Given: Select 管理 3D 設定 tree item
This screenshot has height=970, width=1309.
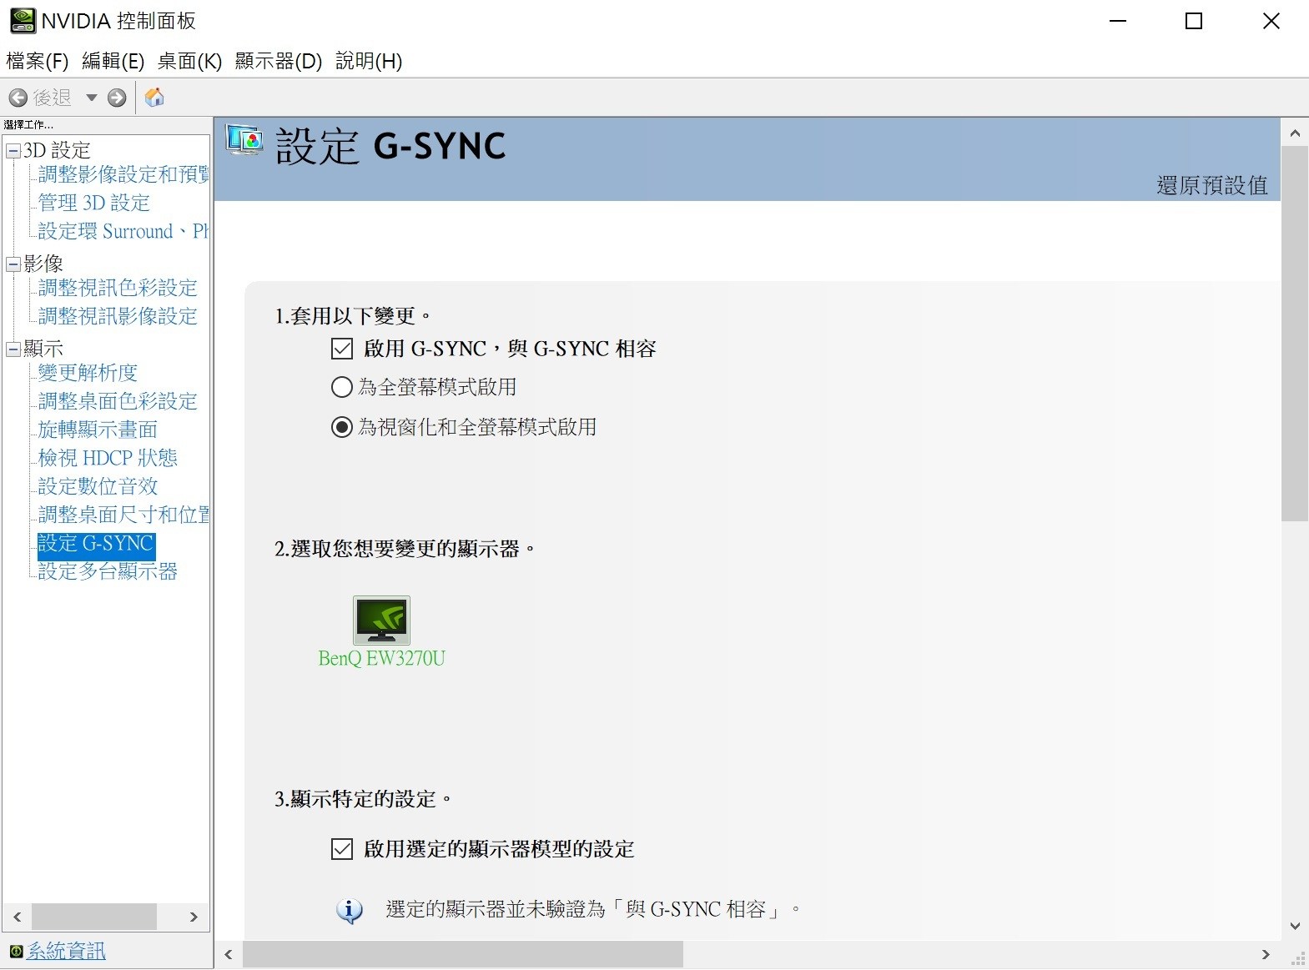Looking at the screenshot, I should pos(94,203).
